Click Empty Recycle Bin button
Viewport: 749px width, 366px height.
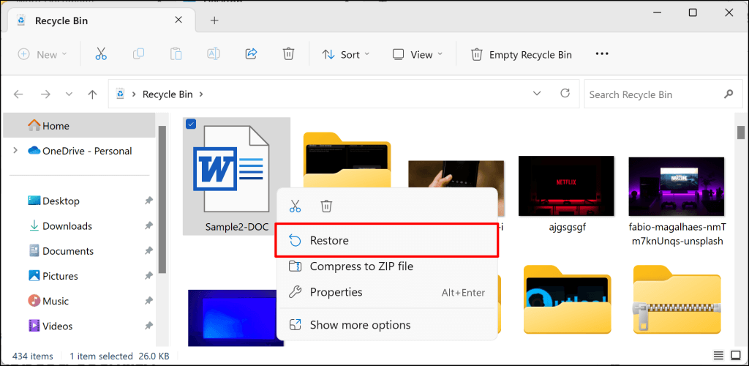click(522, 54)
